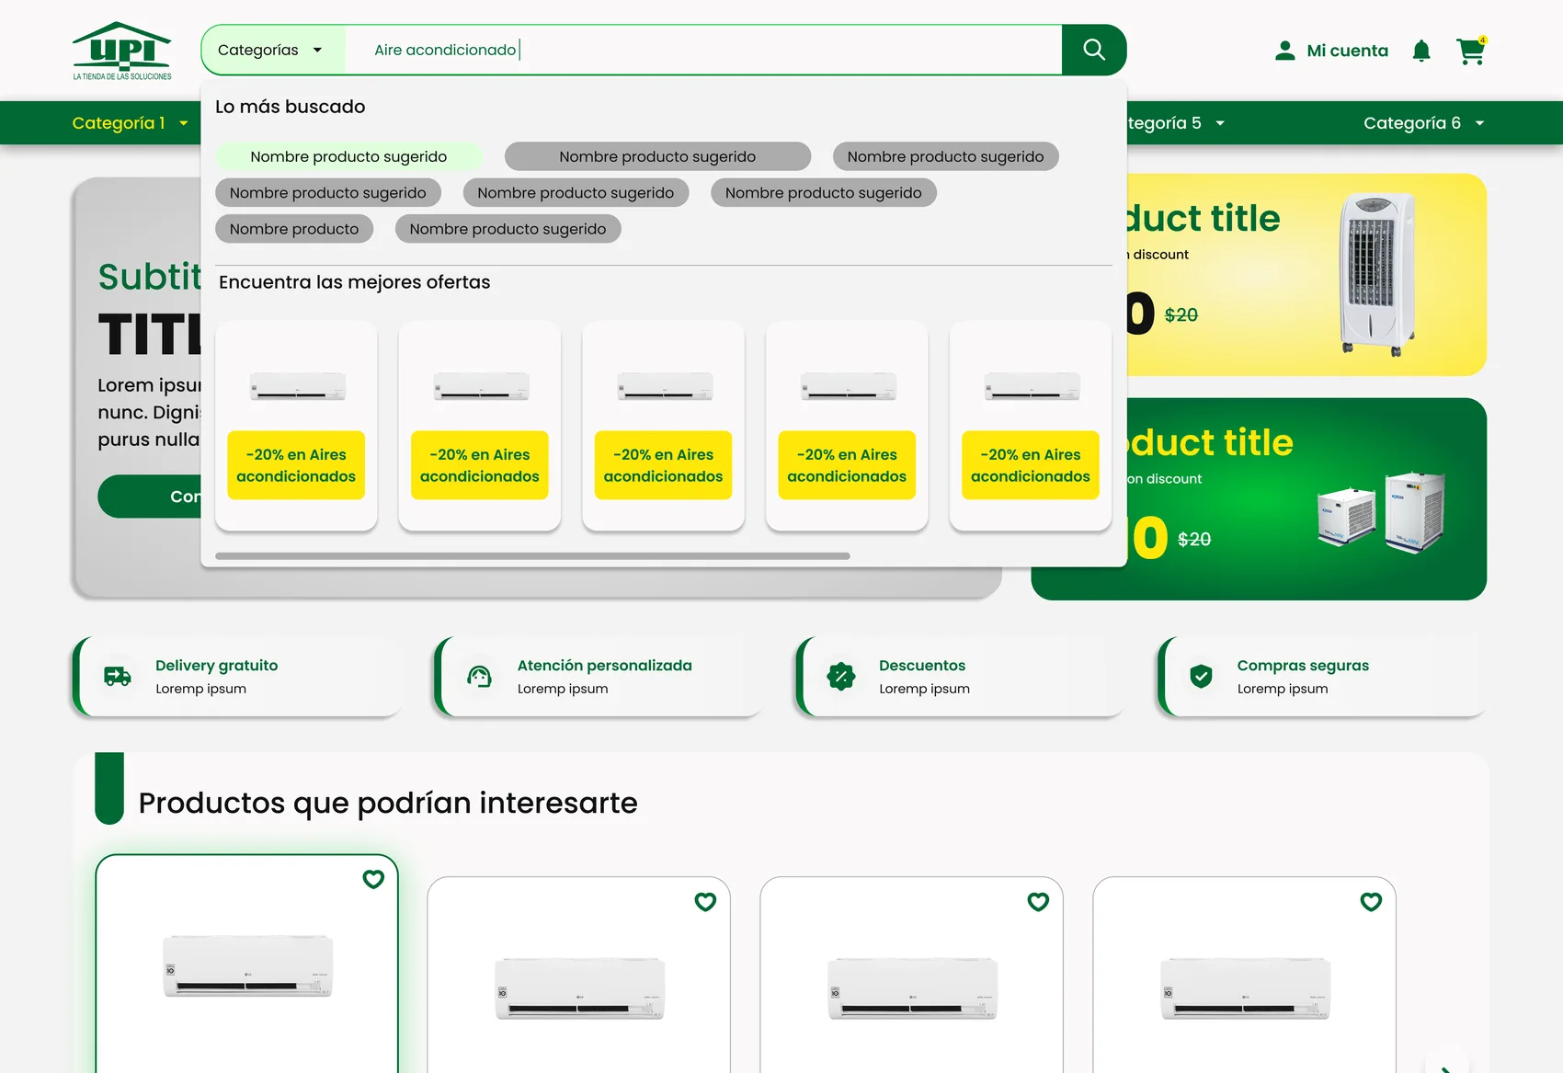Click the percent discount badge icon

(841, 677)
